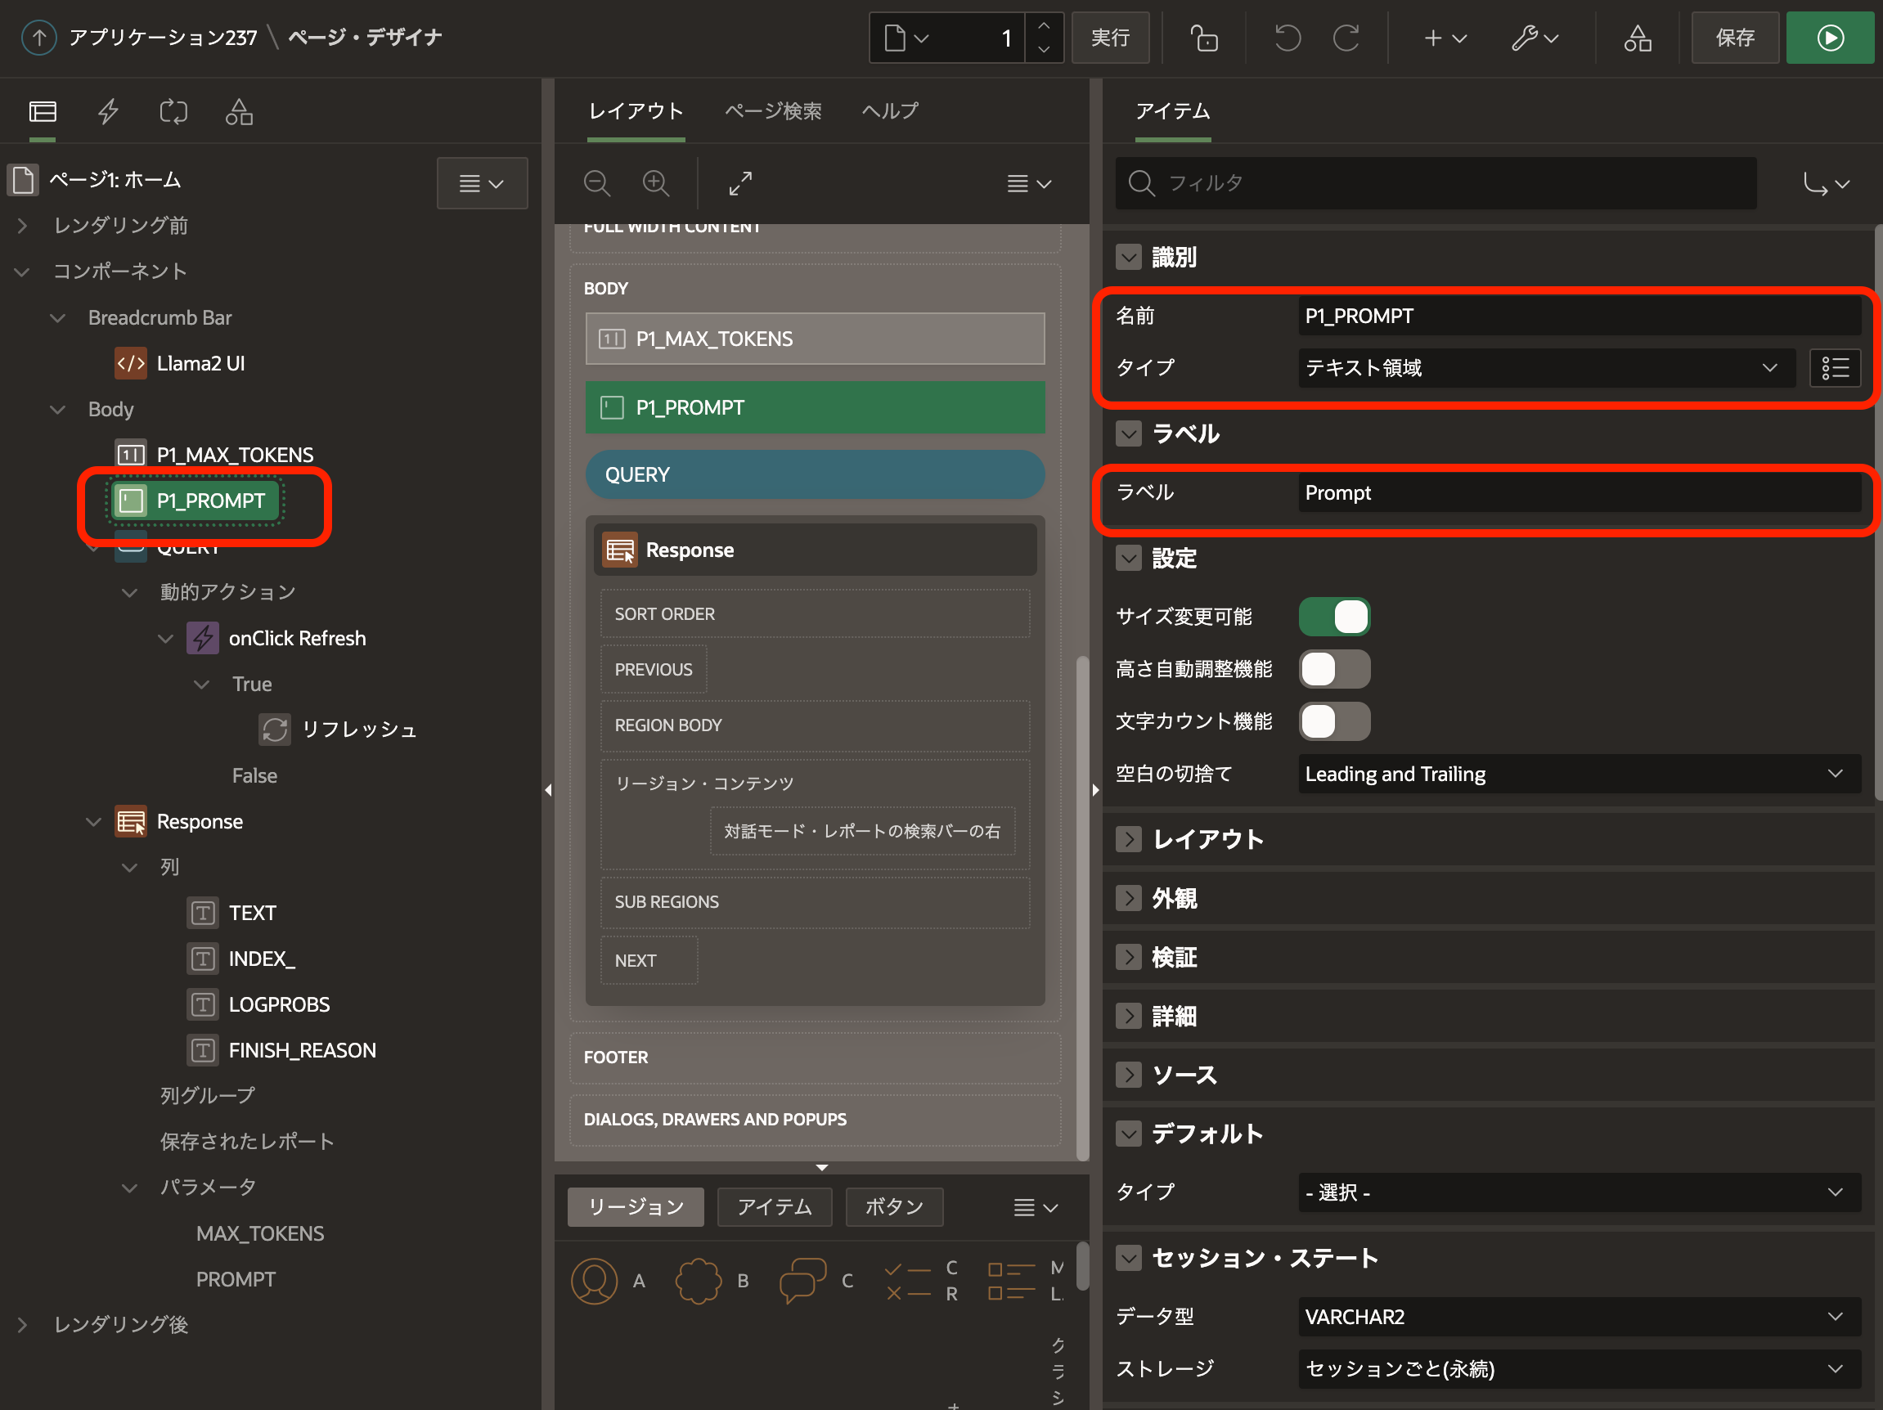Select the アイテム gallery button
The width and height of the screenshot is (1883, 1410).
pos(774,1206)
